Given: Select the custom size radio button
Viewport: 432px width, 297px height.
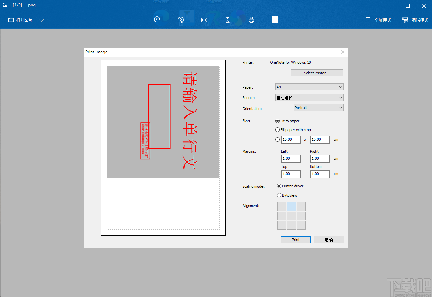Looking at the screenshot, I should point(278,139).
